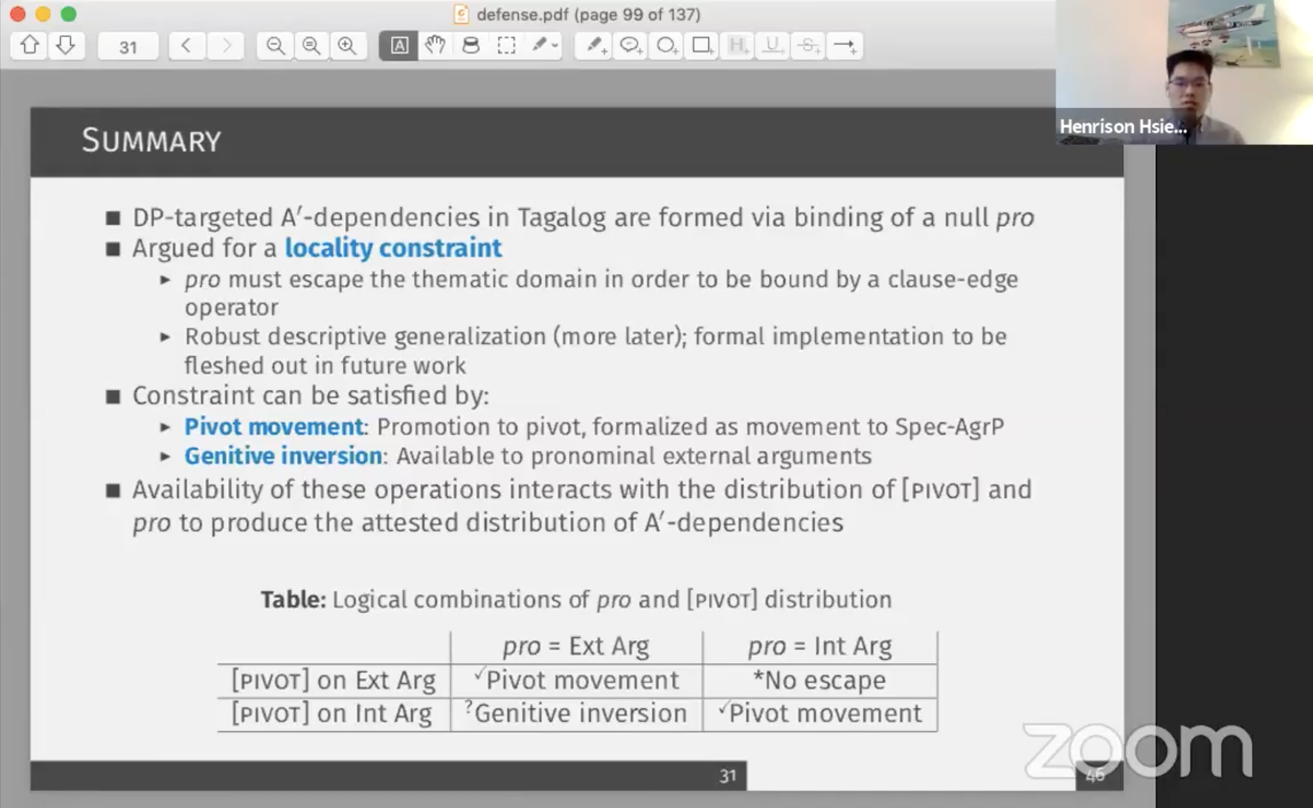Click the defense.pdf document icon in the title bar
The height and width of the screenshot is (808, 1313).
[461, 14]
